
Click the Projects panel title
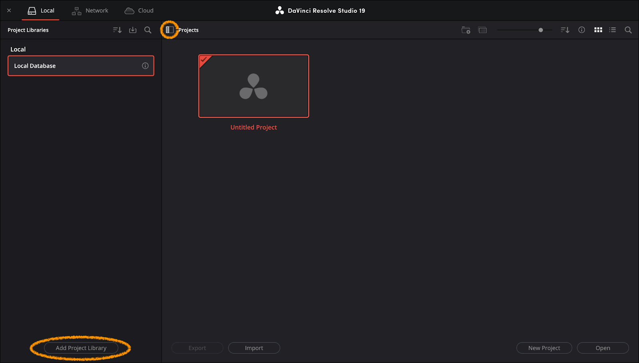point(189,30)
